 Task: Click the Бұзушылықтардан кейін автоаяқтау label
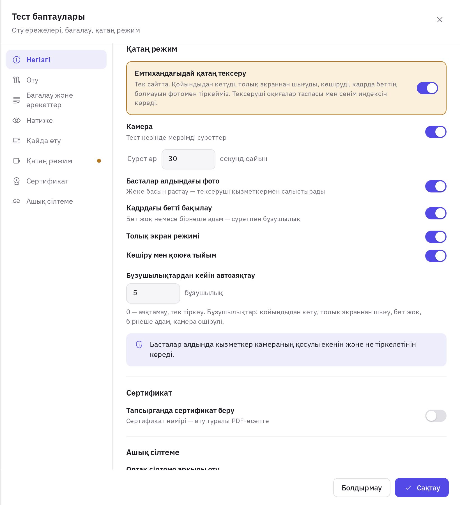(190, 276)
